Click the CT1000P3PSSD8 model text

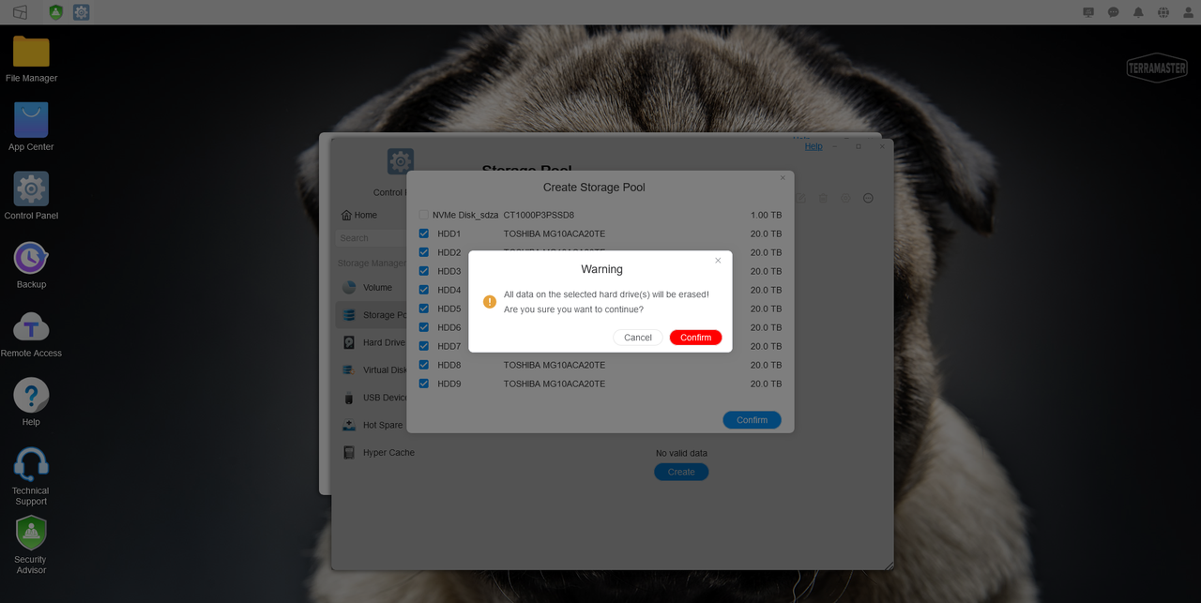[539, 215]
